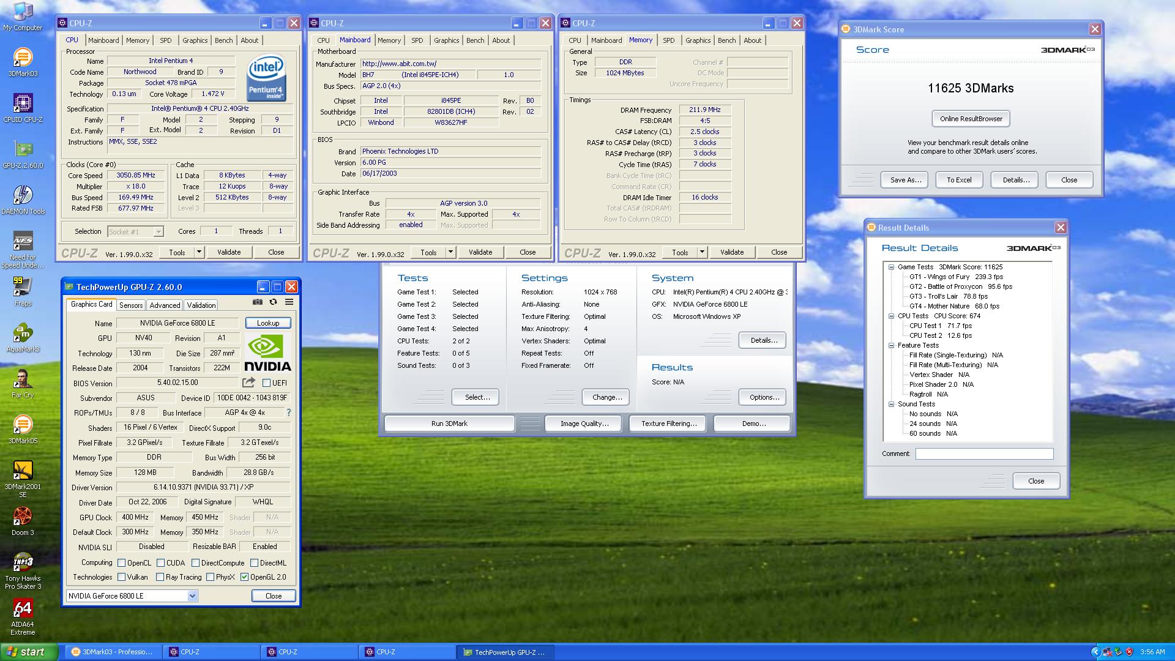Click Image Quality... button
The image size is (1175, 661).
(584, 424)
